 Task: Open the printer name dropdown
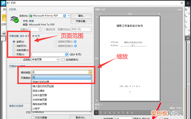pos(69,16)
